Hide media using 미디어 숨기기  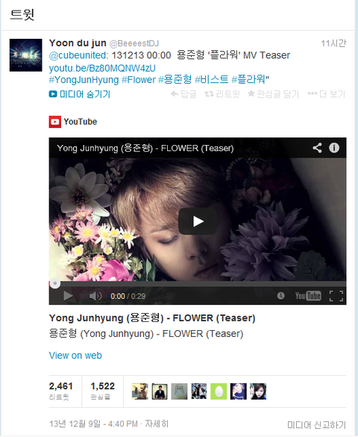80,94
